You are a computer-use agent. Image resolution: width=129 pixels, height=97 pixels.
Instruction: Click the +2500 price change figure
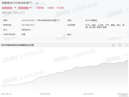(x=50, y=8)
